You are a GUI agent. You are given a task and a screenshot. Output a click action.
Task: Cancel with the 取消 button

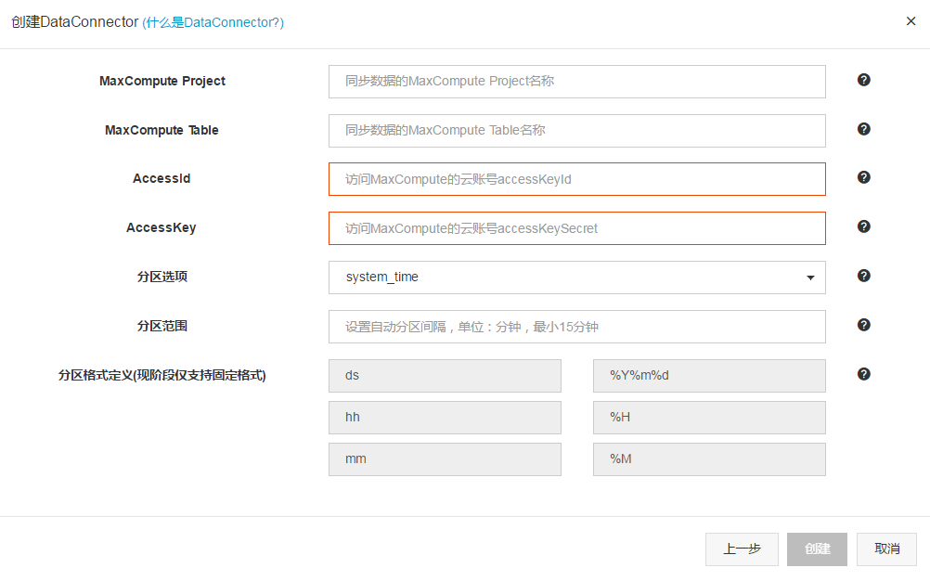(x=886, y=549)
